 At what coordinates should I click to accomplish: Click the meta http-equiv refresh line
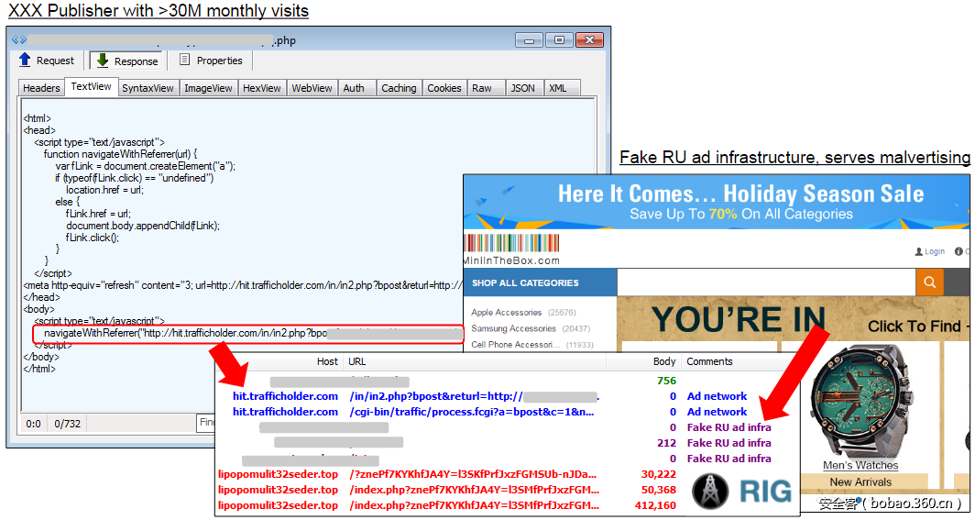[243, 285]
